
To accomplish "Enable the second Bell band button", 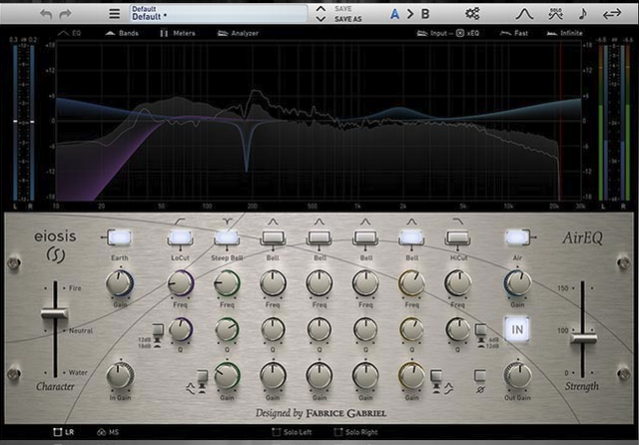I will [x=319, y=237].
